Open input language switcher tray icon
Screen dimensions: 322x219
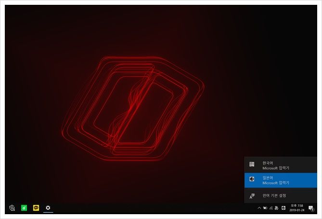click(x=283, y=208)
